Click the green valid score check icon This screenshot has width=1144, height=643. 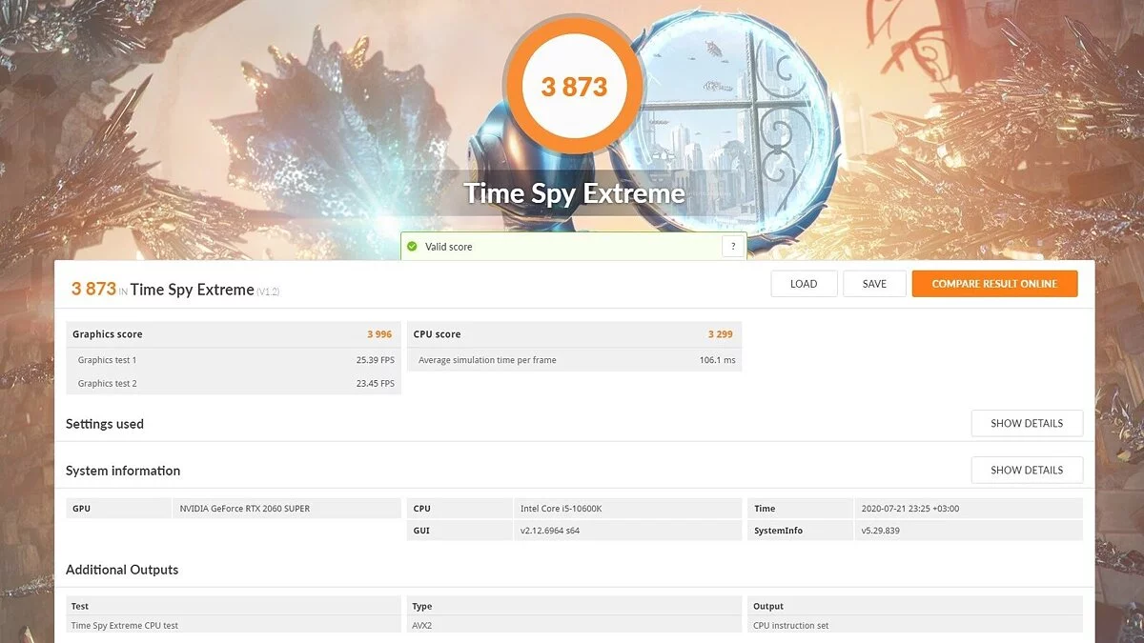(412, 247)
